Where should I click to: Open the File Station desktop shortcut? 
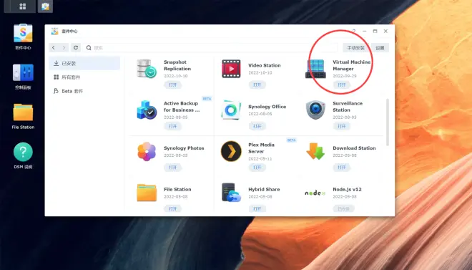(23, 112)
